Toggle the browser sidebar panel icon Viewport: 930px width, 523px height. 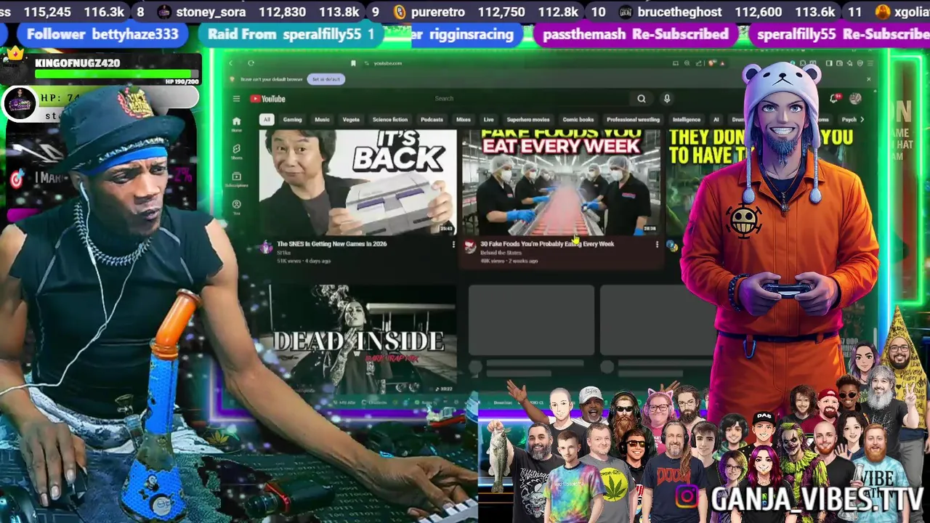(829, 63)
